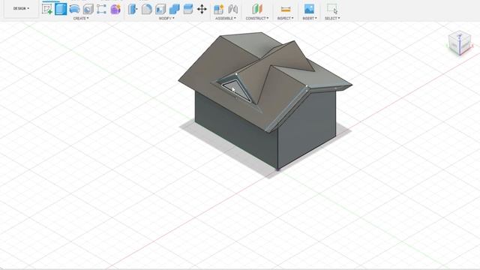This screenshot has height=270, width=480.
Task: Click the New Component icon
Action: click(218, 9)
